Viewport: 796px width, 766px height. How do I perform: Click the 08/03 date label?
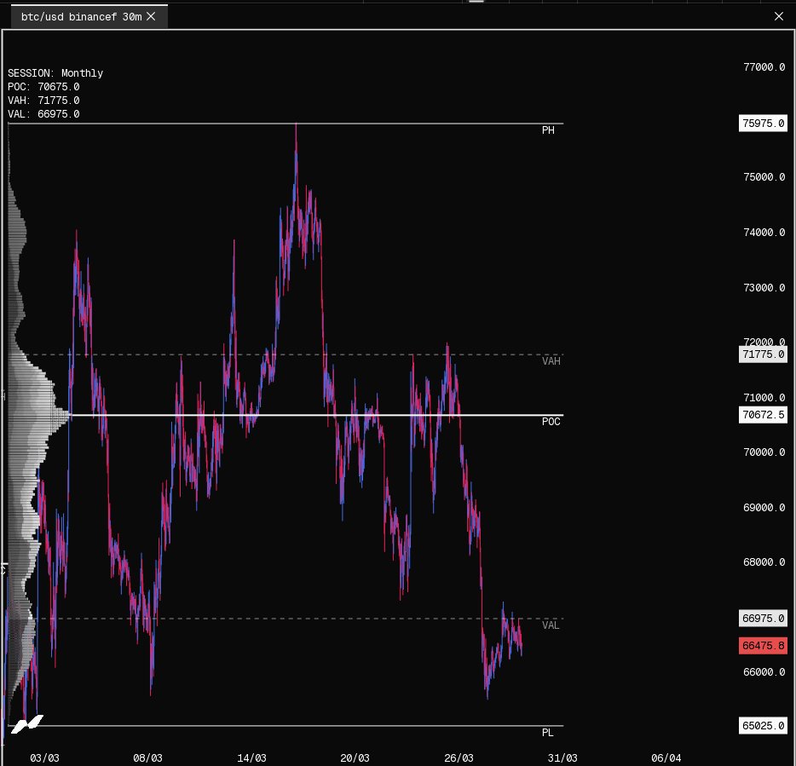[147, 757]
